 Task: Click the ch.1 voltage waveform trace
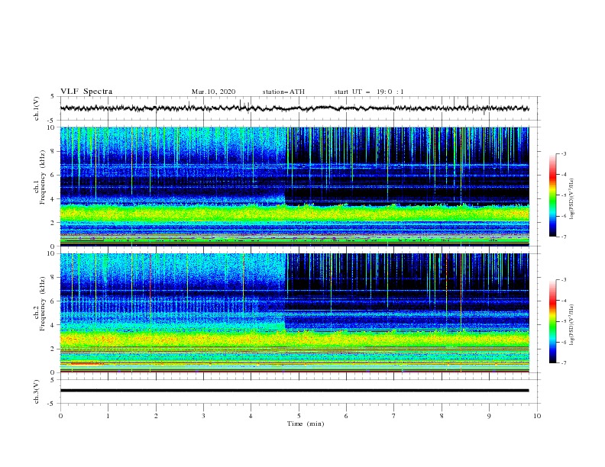294,108
